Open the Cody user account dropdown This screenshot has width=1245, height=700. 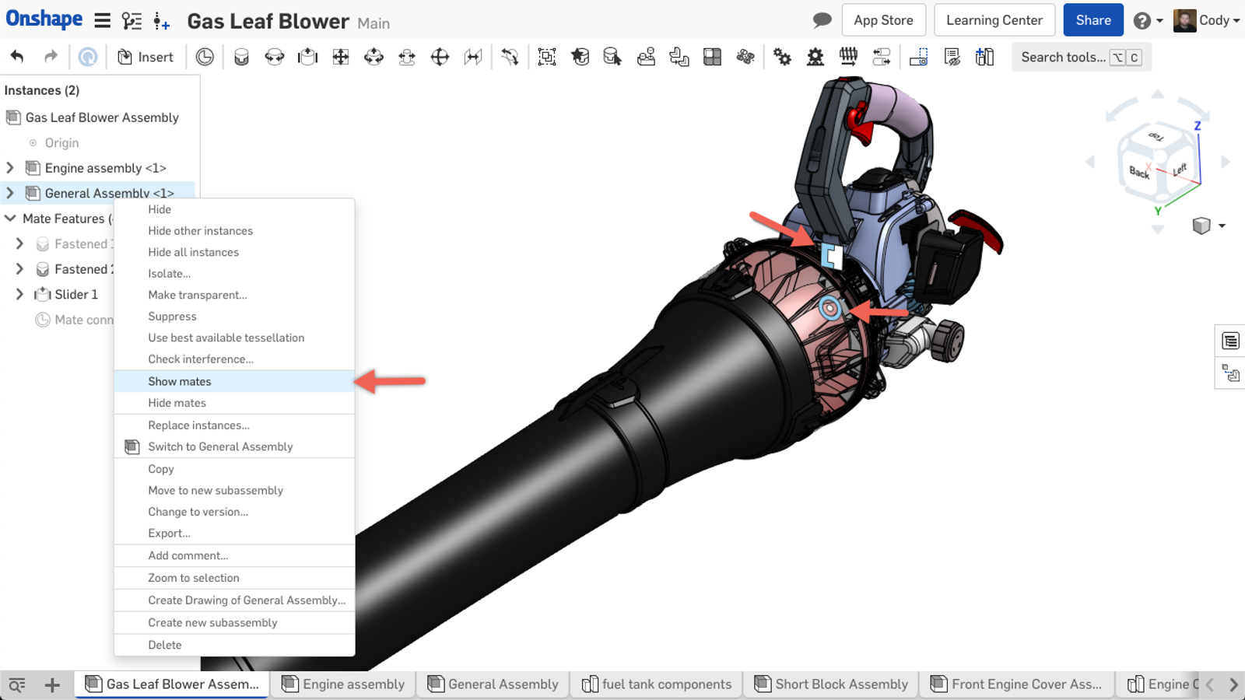point(1208,20)
